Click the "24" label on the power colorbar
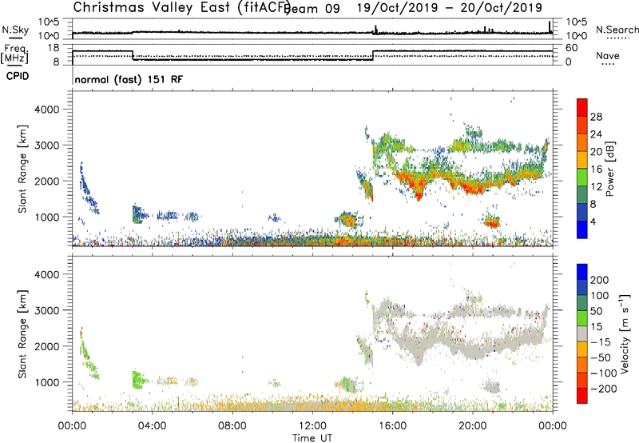639x443 pixels. point(596,134)
